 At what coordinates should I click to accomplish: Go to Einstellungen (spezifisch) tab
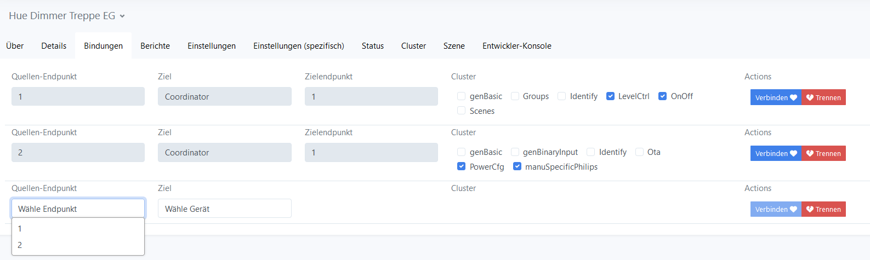[298, 46]
